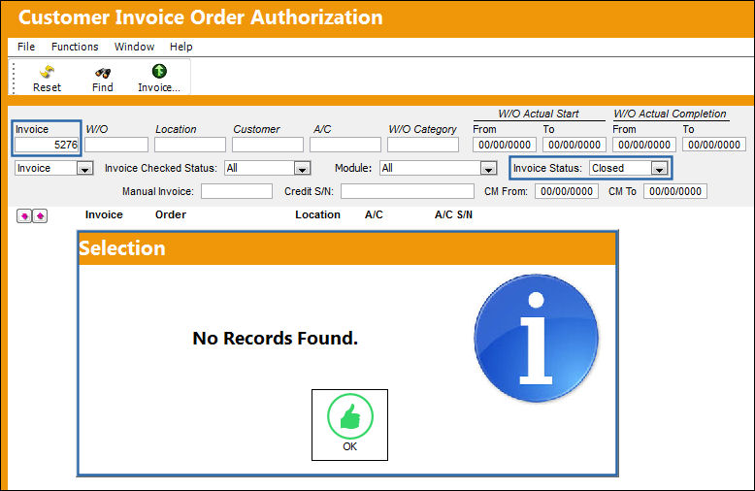The width and height of the screenshot is (755, 491).
Task: Click the Invoice number input field
Action: point(47,145)
